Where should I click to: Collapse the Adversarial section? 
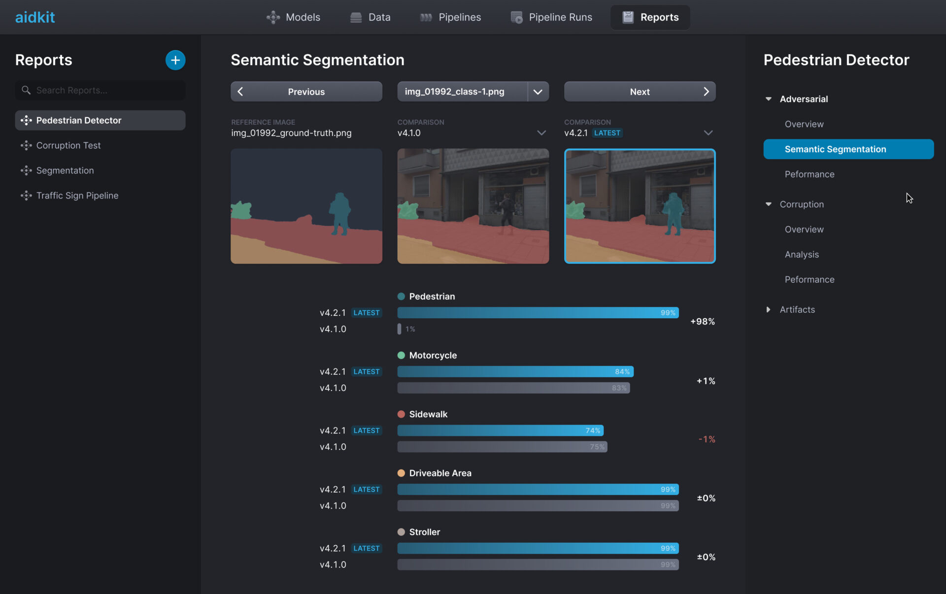tap(768, 99)
